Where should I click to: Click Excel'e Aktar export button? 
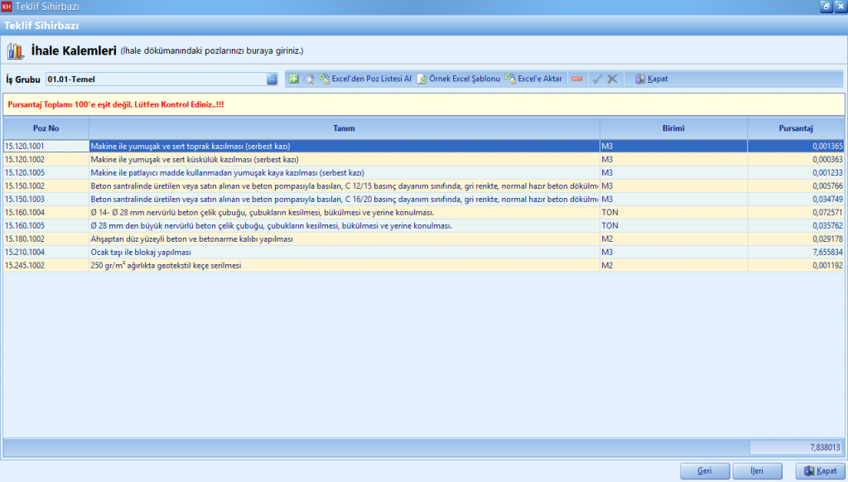[x=533, y=79]
